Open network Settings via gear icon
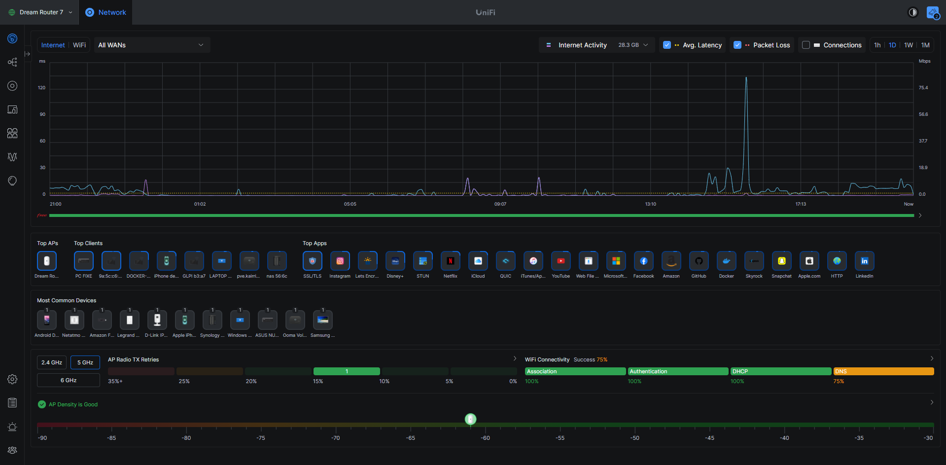The height and width of the screenshot is (465, 946). click(12, 379)
